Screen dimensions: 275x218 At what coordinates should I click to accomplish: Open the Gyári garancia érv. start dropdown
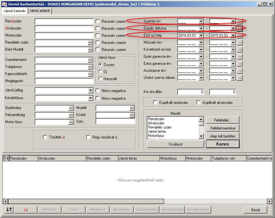pos(201,57)
